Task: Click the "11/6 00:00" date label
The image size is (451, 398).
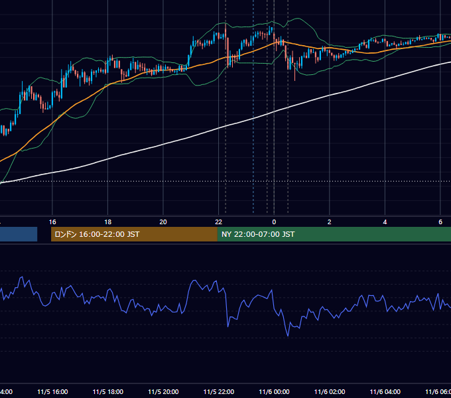Action: [x=274, y=391]
